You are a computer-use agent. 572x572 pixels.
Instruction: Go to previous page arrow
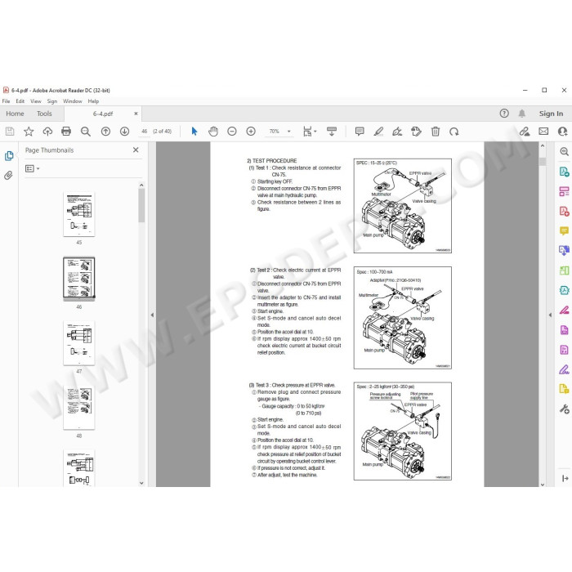(105, 132)
